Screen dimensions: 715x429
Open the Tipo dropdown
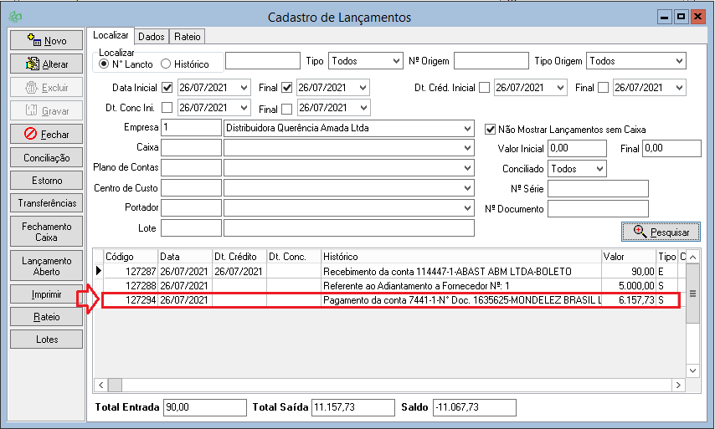(395, 61)
